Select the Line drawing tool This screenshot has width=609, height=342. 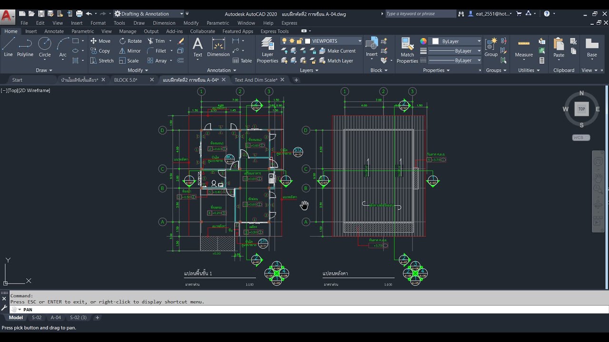point(8,47)
